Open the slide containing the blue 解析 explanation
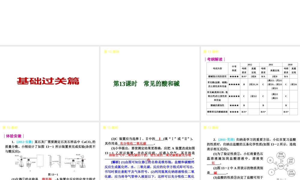This screenshot has height=180, width=300. (x=150, y=151)
